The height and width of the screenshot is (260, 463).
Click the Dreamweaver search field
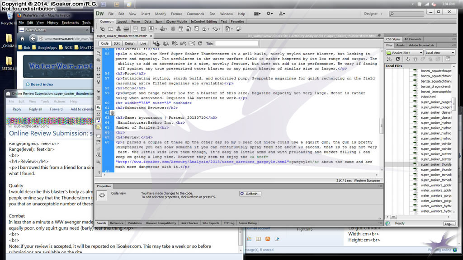pos(406,14)
